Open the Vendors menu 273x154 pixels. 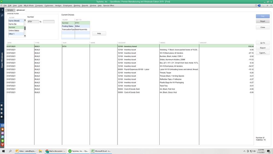pos(58,5)
